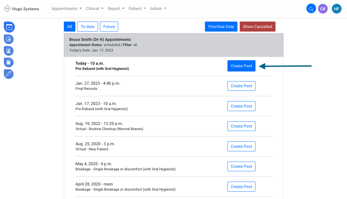This screenshot has height=199, width=347.
Task: Click the Hugo Systems logo
Action: [x=22, y=9]
